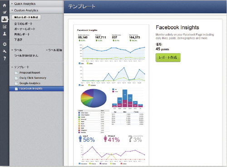Click the green レポート作成 button

coord(168,57)
